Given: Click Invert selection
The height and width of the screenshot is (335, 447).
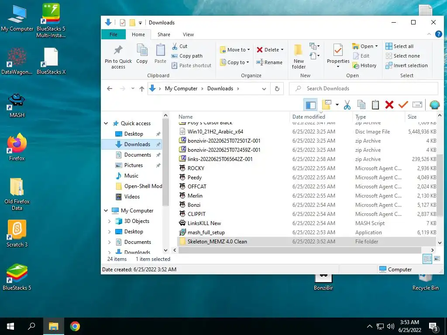Looking at the screenshot, I should pyautogui.click(x=406, y=65).
